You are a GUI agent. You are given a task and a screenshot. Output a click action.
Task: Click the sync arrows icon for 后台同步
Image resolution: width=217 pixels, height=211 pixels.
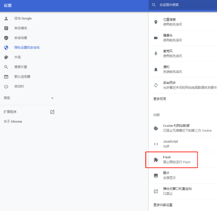[x=156, y=85]
